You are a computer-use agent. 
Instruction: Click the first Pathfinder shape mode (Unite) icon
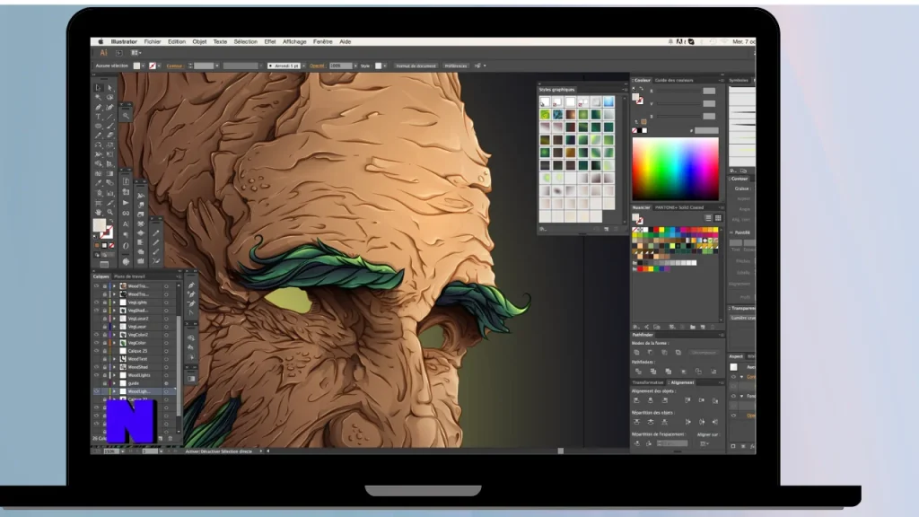tap(636, 352)
